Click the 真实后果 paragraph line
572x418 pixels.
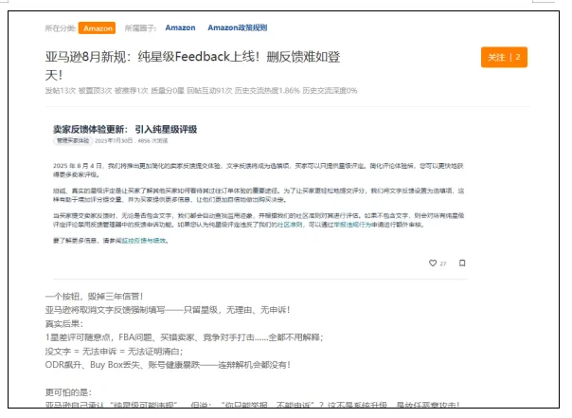click(66, 322)
